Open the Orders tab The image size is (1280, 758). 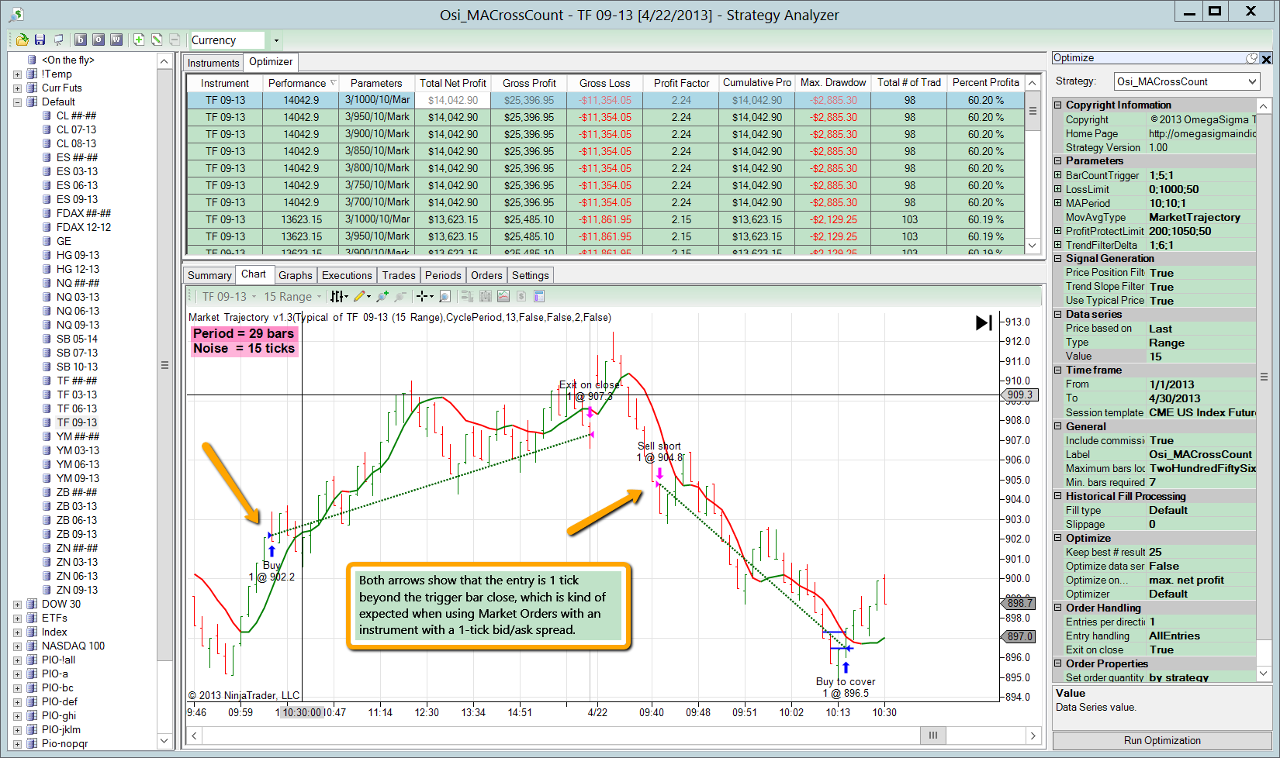coord(486,275)
